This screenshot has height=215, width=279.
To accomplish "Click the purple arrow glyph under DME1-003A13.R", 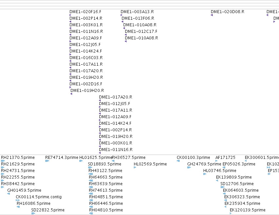I will pyautogui.click(x=122, y=15).
